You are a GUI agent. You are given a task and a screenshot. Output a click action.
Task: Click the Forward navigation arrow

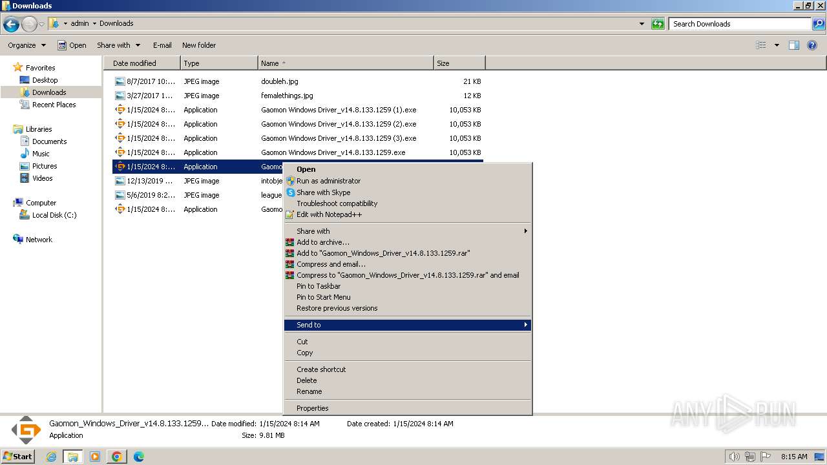[x=29, y=25]
